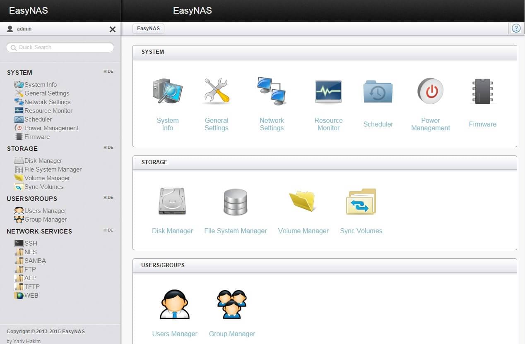Close the admin sidebar panel

112,29
